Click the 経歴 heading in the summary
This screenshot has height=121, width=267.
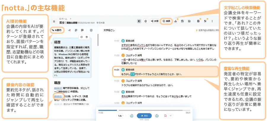point(57,42)
